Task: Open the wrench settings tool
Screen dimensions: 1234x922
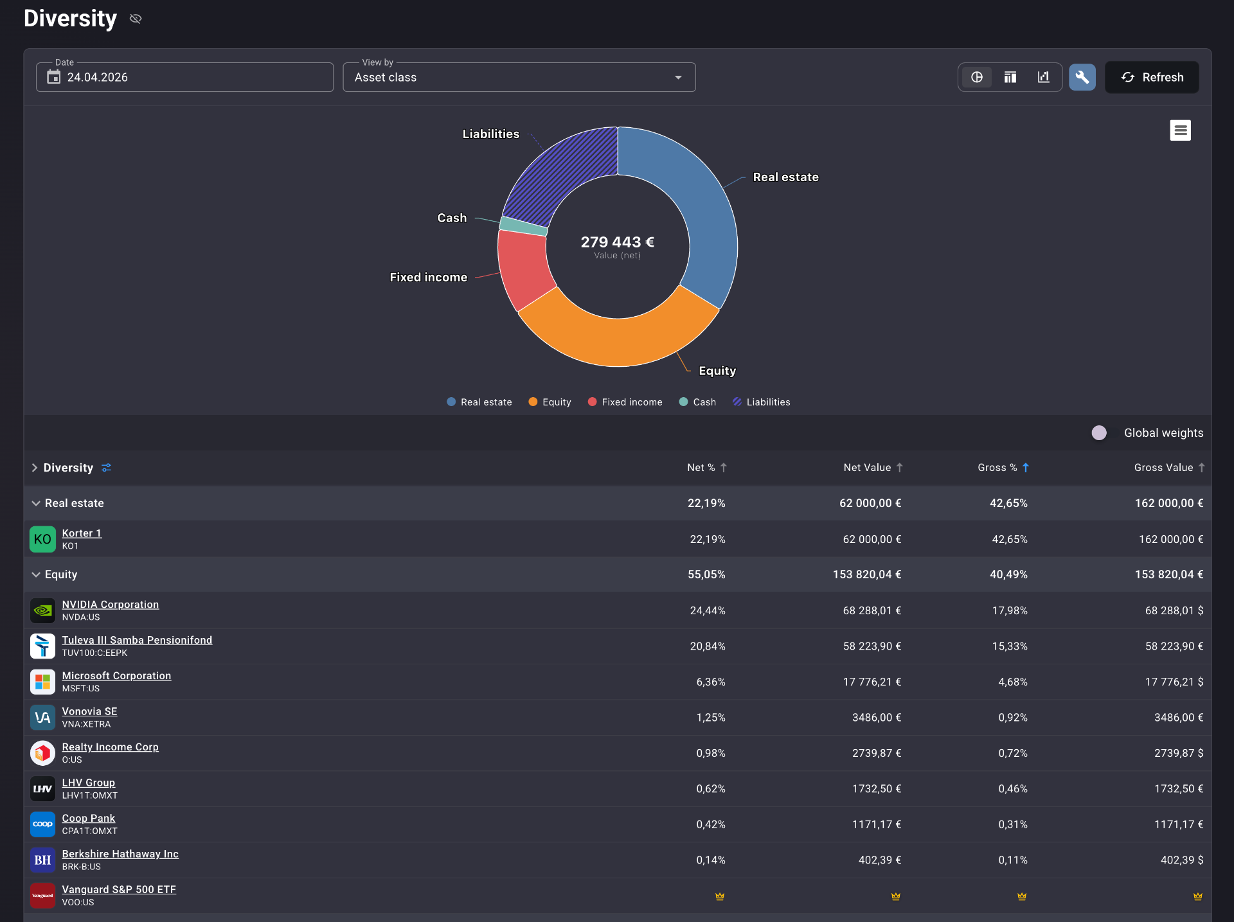Action: (1082, 77)
